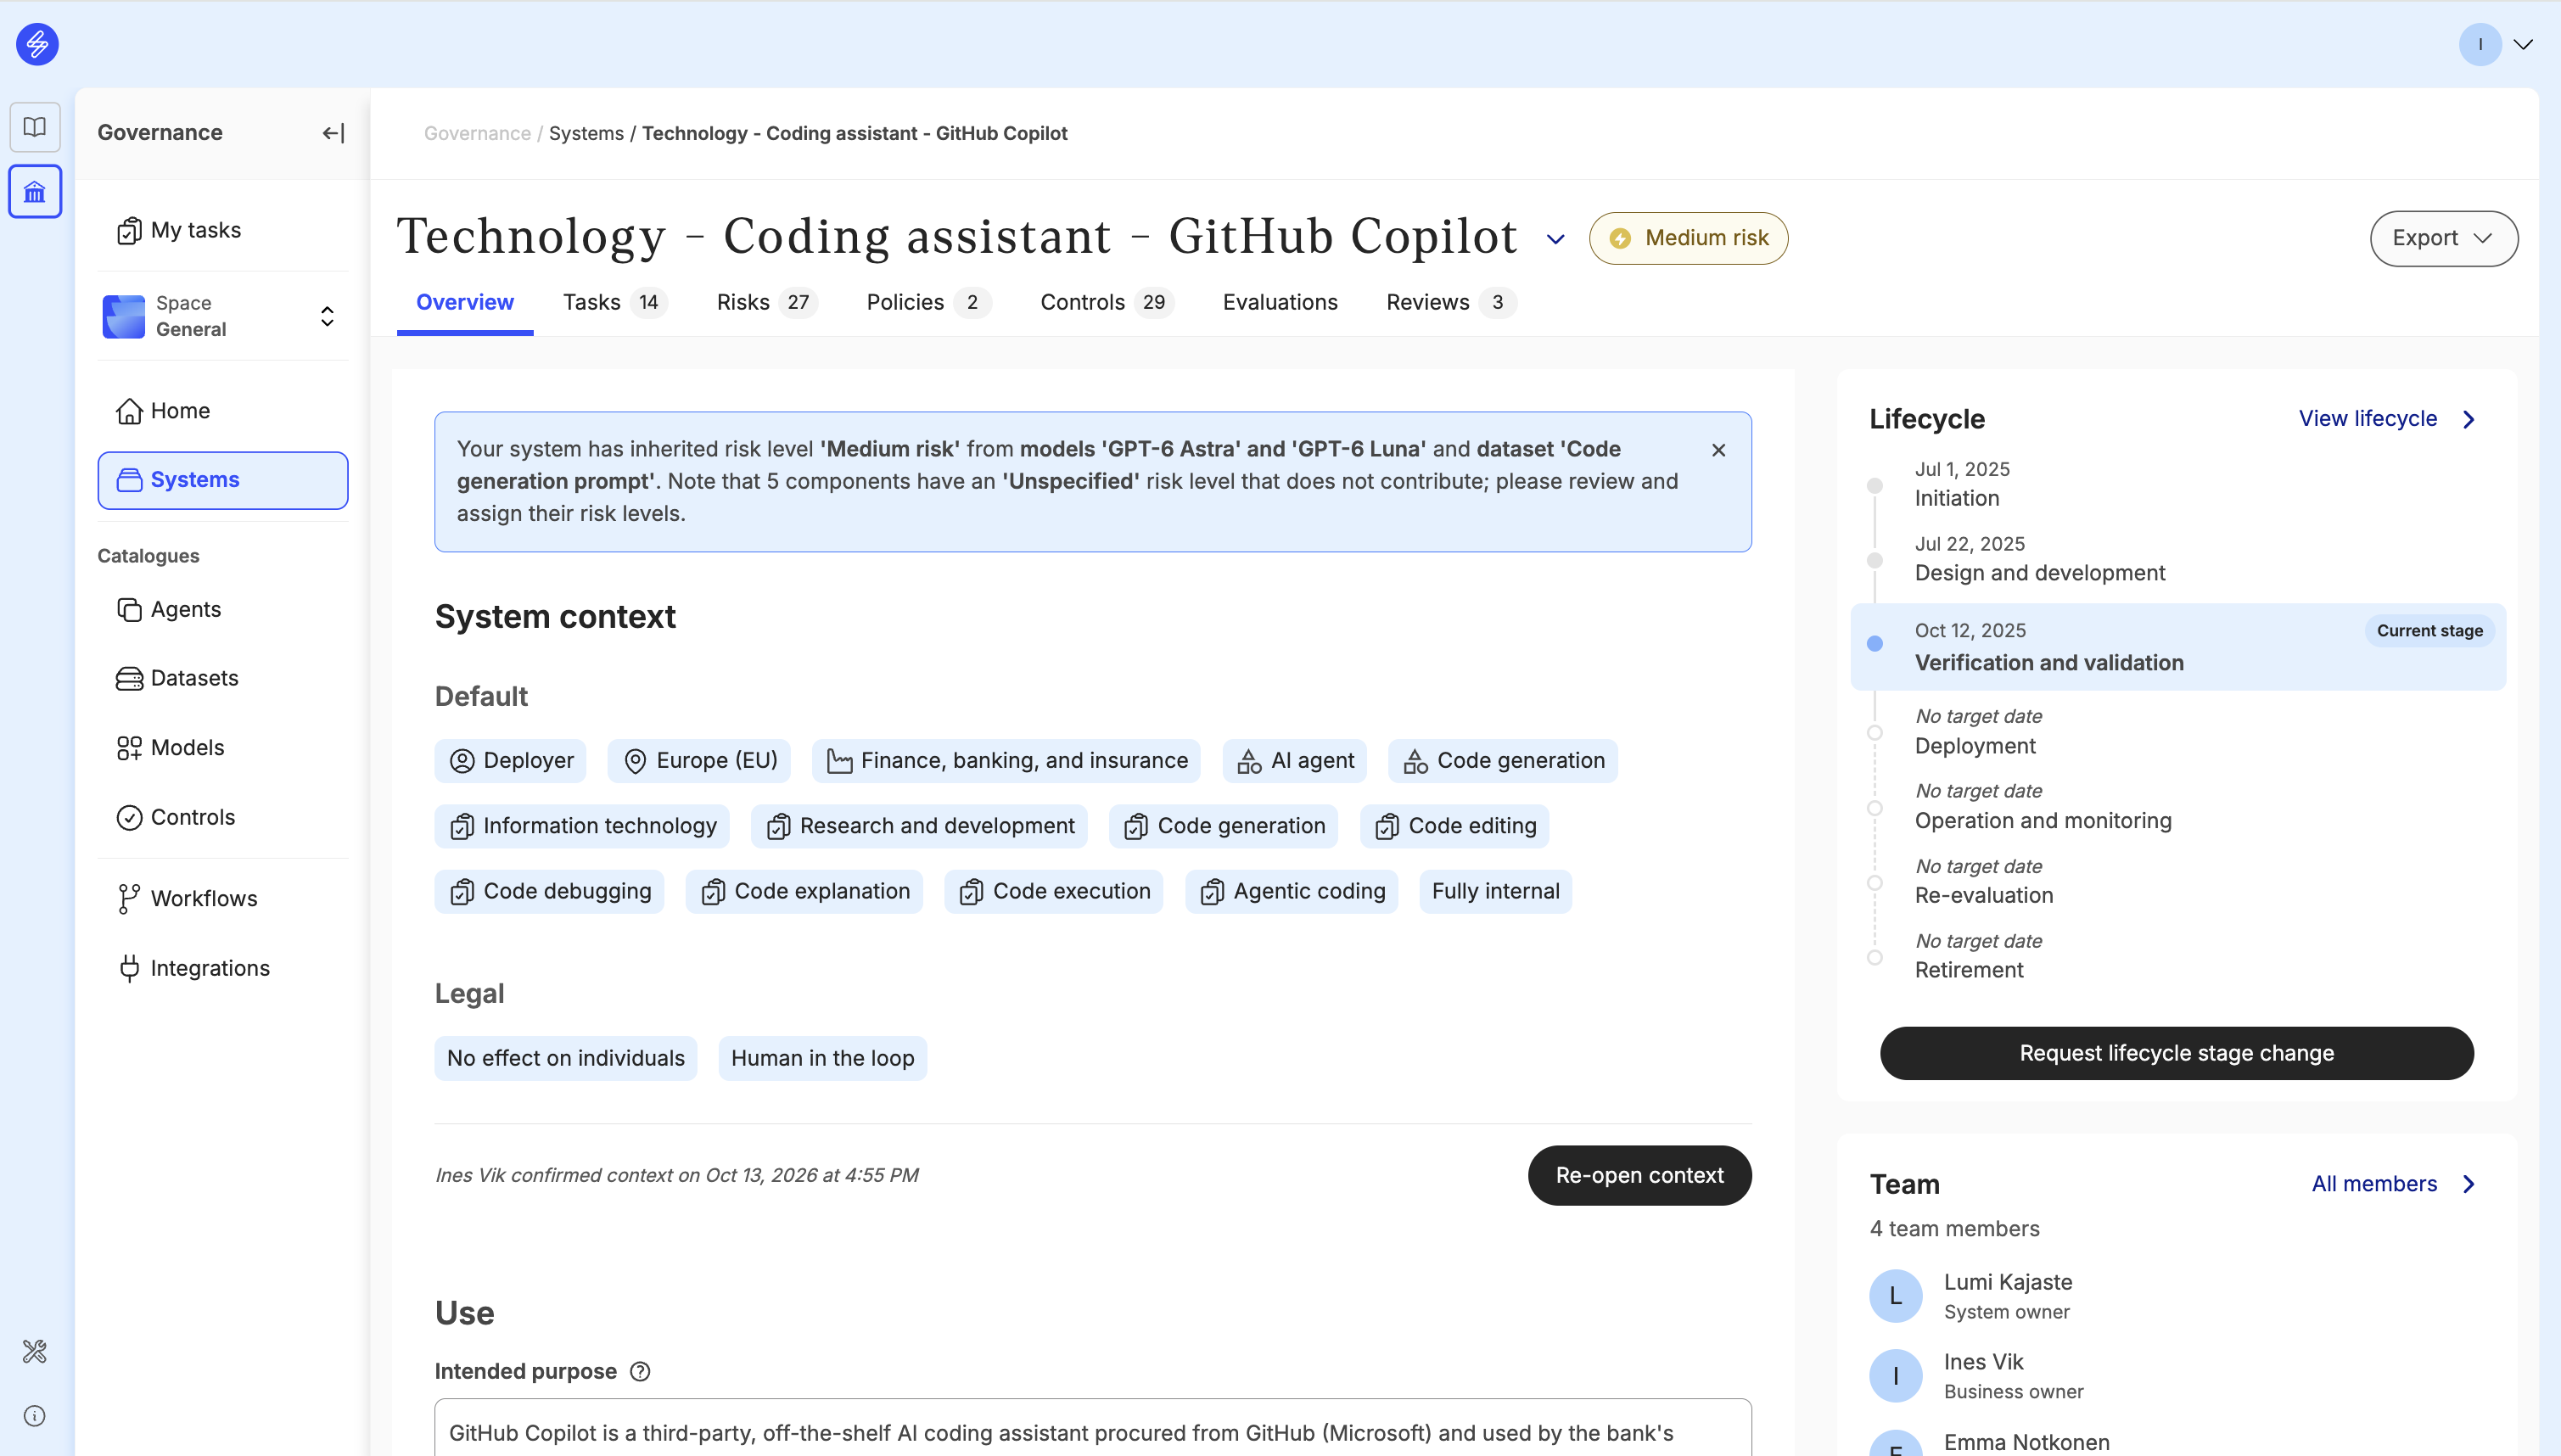Open the book icon in left rail
This screenshot has width=2561, height=1456.
point(35,127)
